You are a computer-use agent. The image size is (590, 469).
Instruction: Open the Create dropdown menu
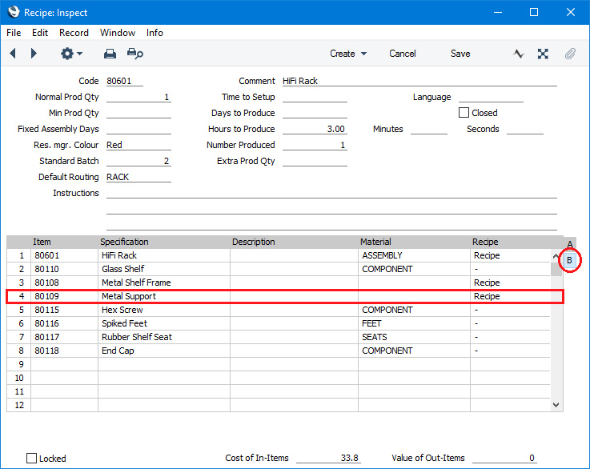coord(347,54)
